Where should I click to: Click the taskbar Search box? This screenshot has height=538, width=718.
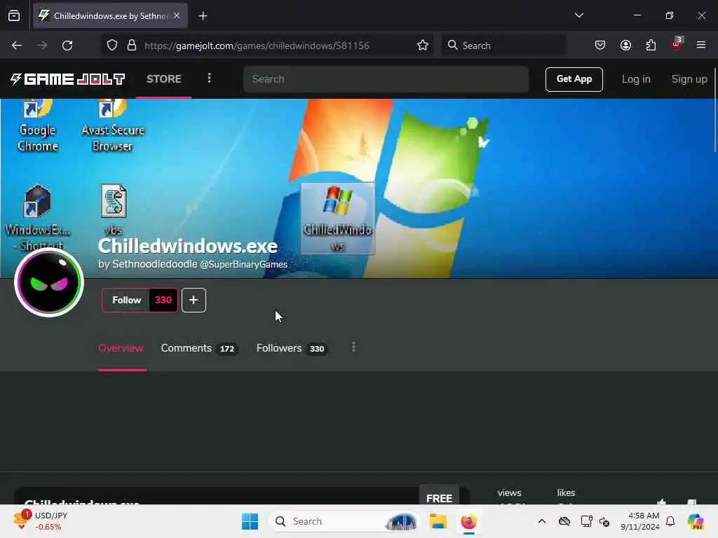tap(344, 521)
